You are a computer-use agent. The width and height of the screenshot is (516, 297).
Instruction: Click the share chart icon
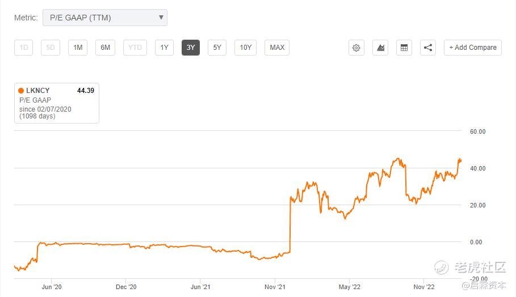click(x=428, y=48)
